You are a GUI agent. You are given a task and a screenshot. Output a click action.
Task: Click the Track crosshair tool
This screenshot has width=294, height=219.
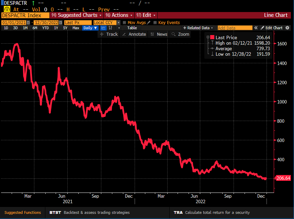109,34
